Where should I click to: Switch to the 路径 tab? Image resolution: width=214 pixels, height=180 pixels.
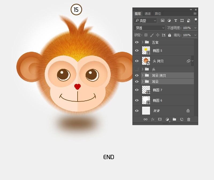[158, 14]
